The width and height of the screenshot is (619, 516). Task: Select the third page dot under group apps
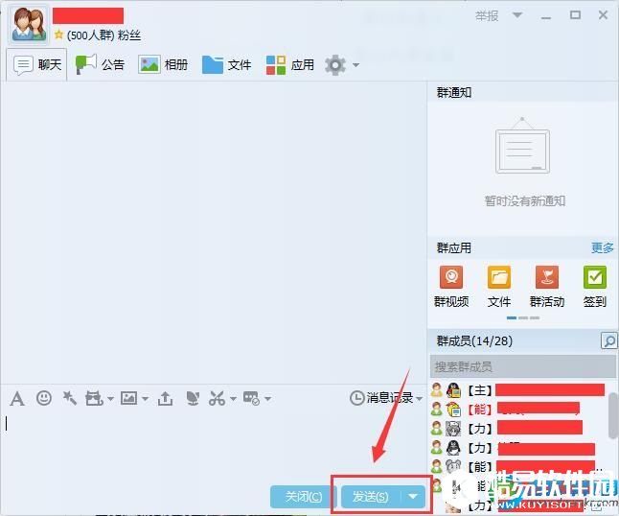tap(535, 317)
